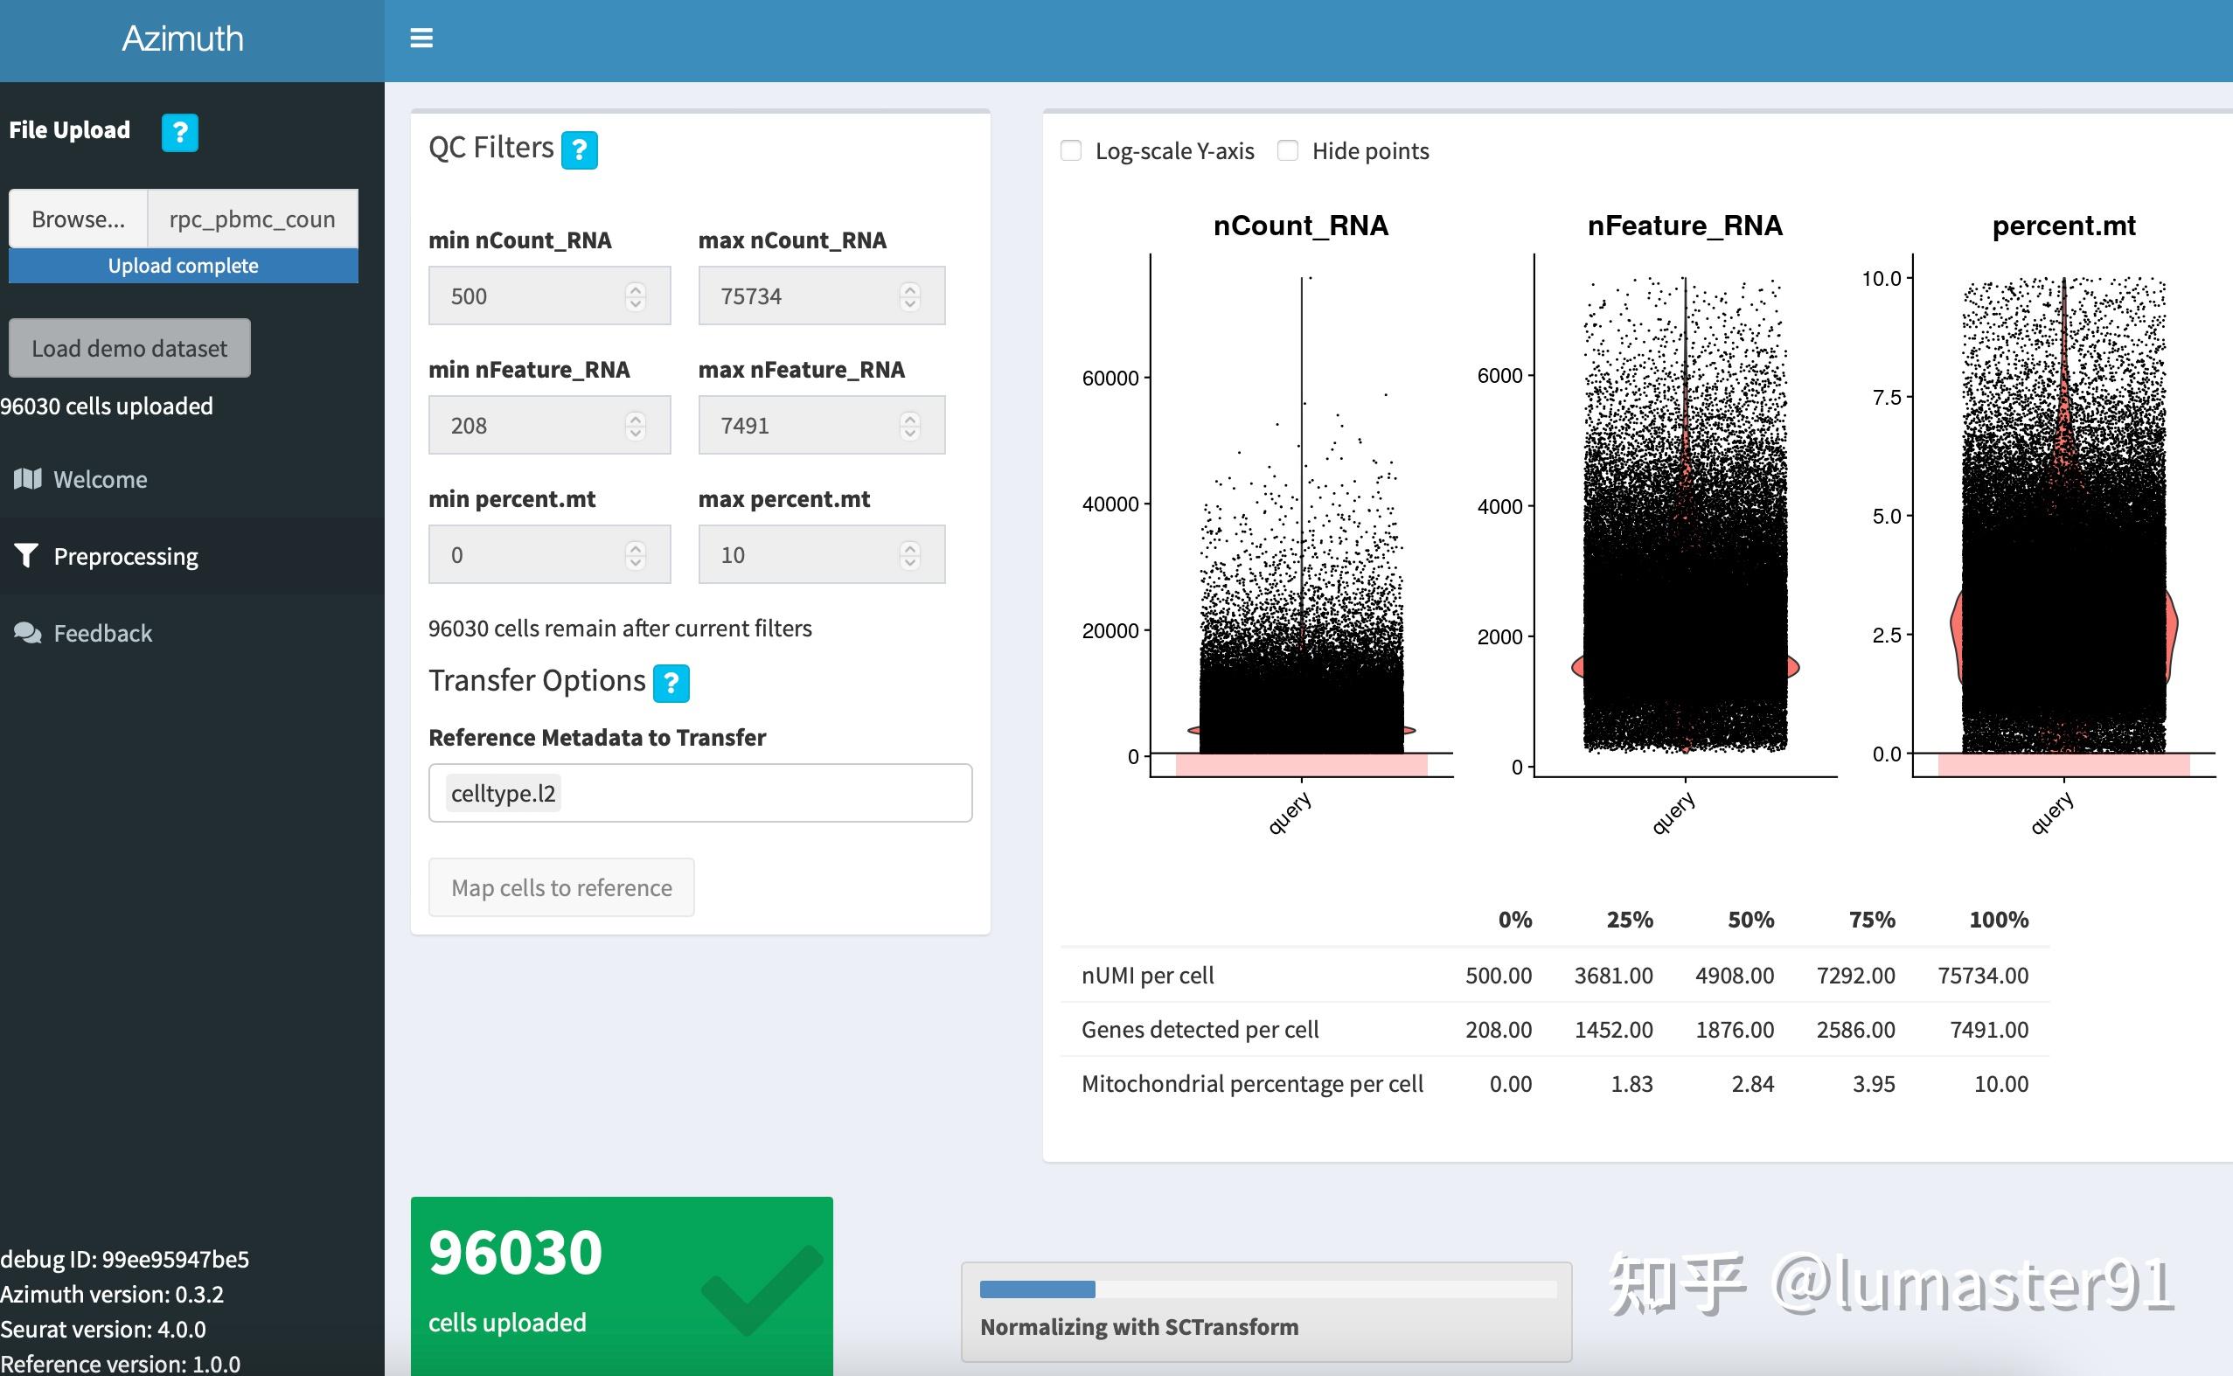Image resolution: width=2233 pixels, height=1376 pixels.
Task: Click the min nFeature_RNA input field
Action: (x=528, y=425)
